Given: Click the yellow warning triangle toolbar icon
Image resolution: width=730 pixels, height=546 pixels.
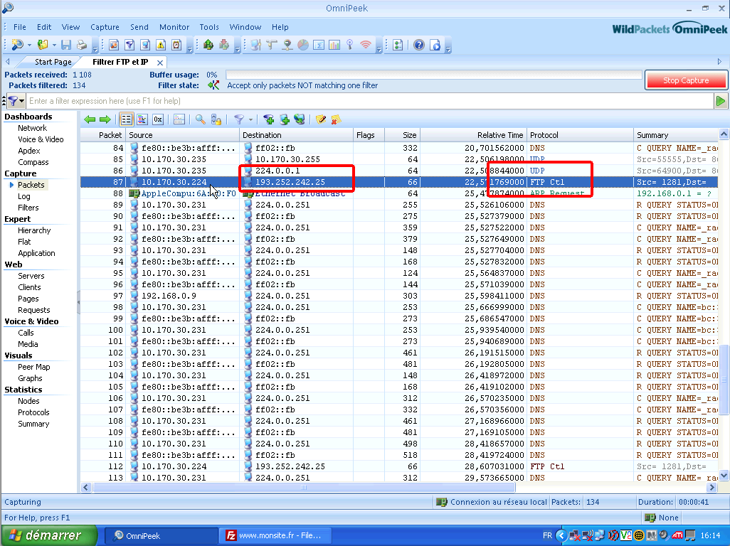Looking at the screenshot, I should coord(161,45).
